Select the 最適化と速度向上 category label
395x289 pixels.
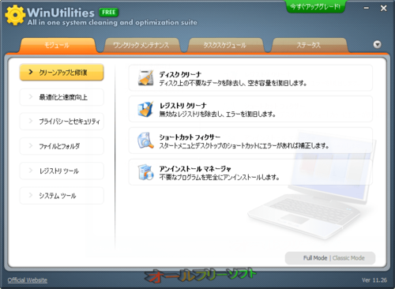tap(63, 97)
